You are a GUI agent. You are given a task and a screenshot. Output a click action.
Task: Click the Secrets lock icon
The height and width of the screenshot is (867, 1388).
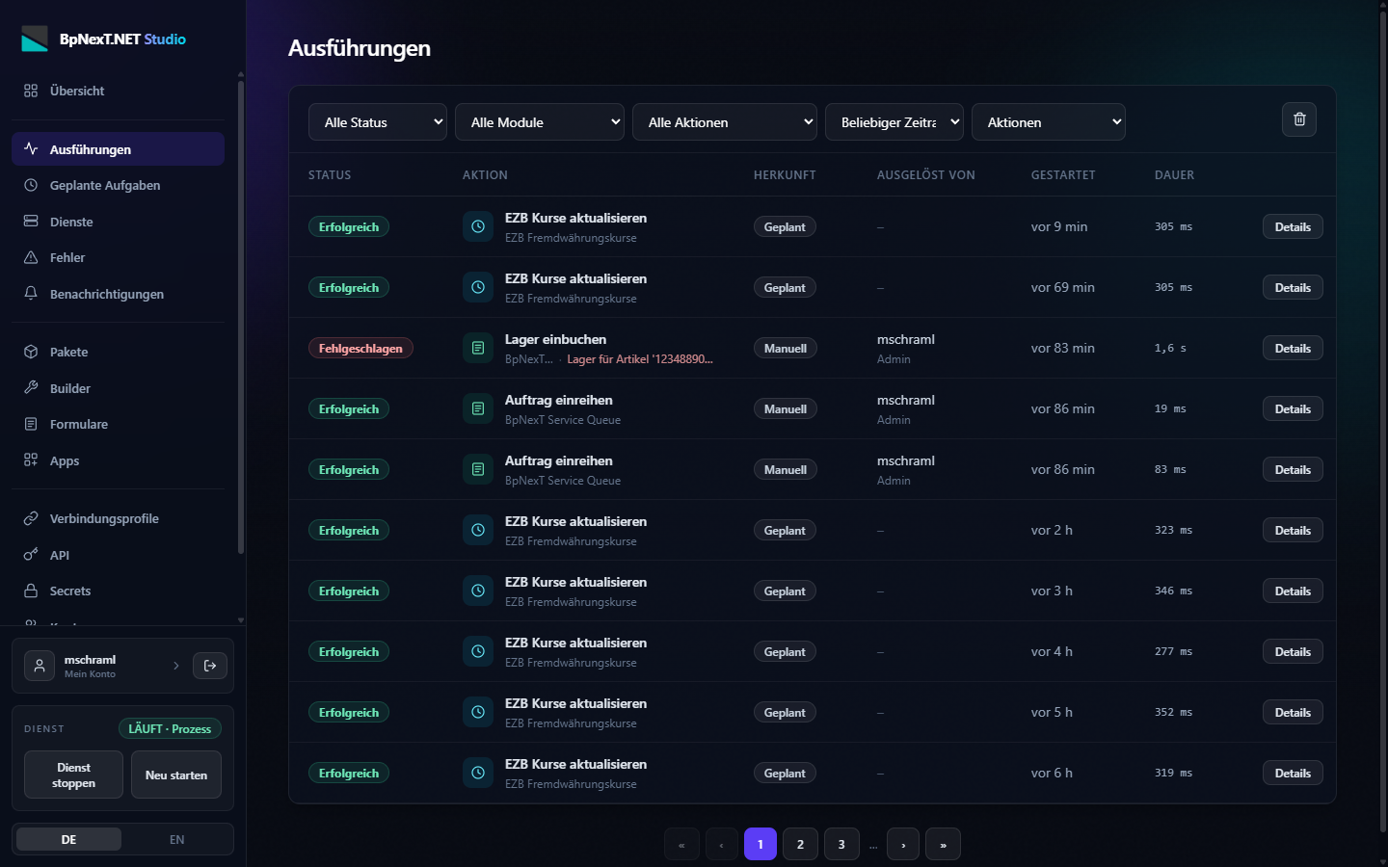point(31,591)
